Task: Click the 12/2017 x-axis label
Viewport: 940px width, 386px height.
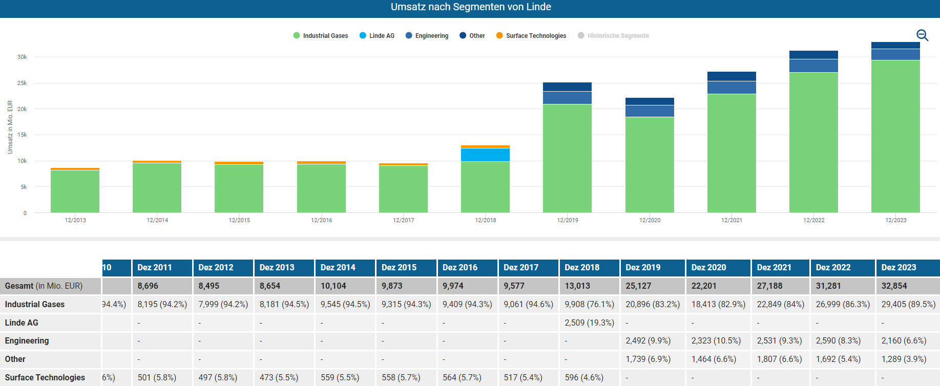Action: pyautogui.click(x=403, y=221)
